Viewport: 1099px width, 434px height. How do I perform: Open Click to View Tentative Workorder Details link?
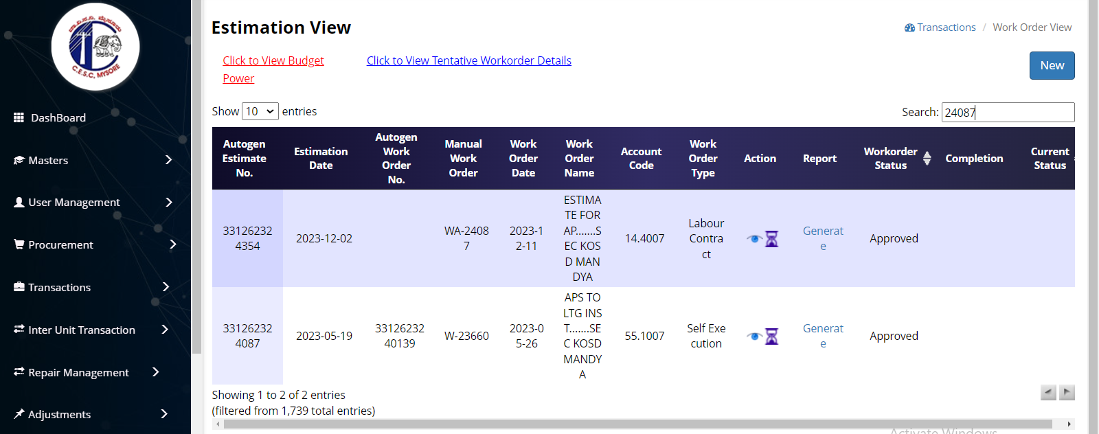(x=469, y=60)
